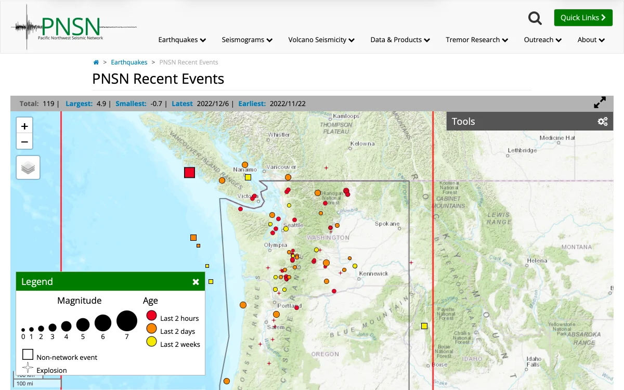Click the Explosion star symbol in legend
Screen dimensions: 624x390
(28, 367)
